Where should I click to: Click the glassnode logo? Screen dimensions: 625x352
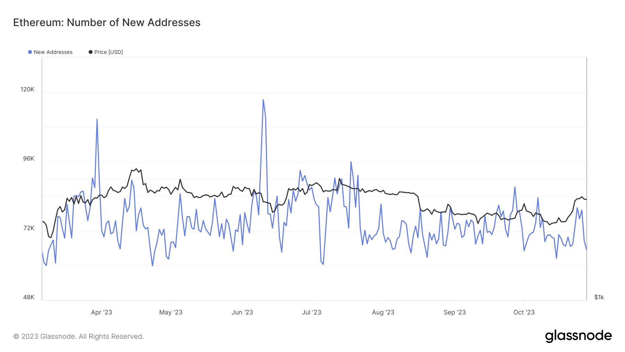click(578, 336)
